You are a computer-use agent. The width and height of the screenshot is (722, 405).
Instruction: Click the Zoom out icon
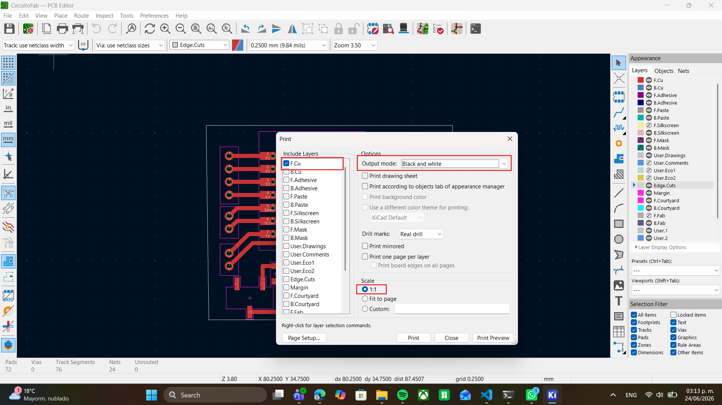[x=180, y=29]
